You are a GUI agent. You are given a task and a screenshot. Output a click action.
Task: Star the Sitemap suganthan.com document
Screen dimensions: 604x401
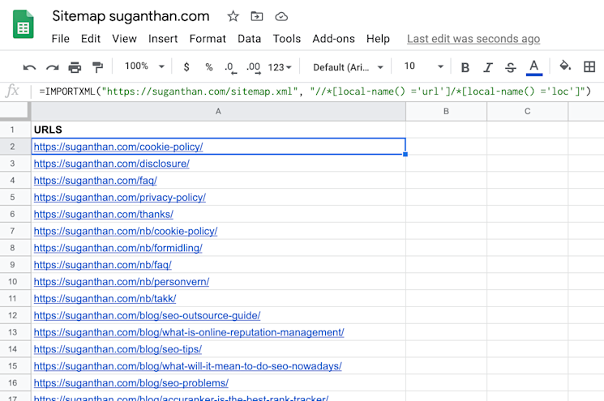click(x=233, y=16)
